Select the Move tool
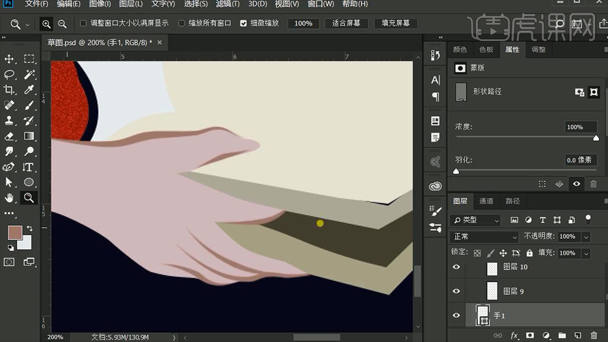The image size is (608, 342). point(9,59)
